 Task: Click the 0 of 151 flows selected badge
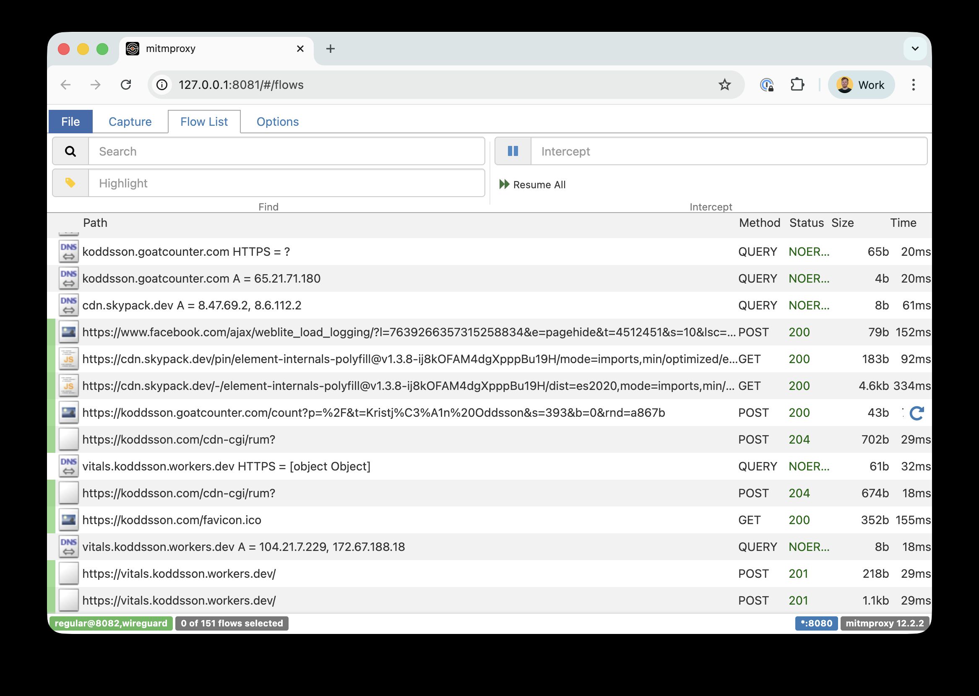point(232,623)
